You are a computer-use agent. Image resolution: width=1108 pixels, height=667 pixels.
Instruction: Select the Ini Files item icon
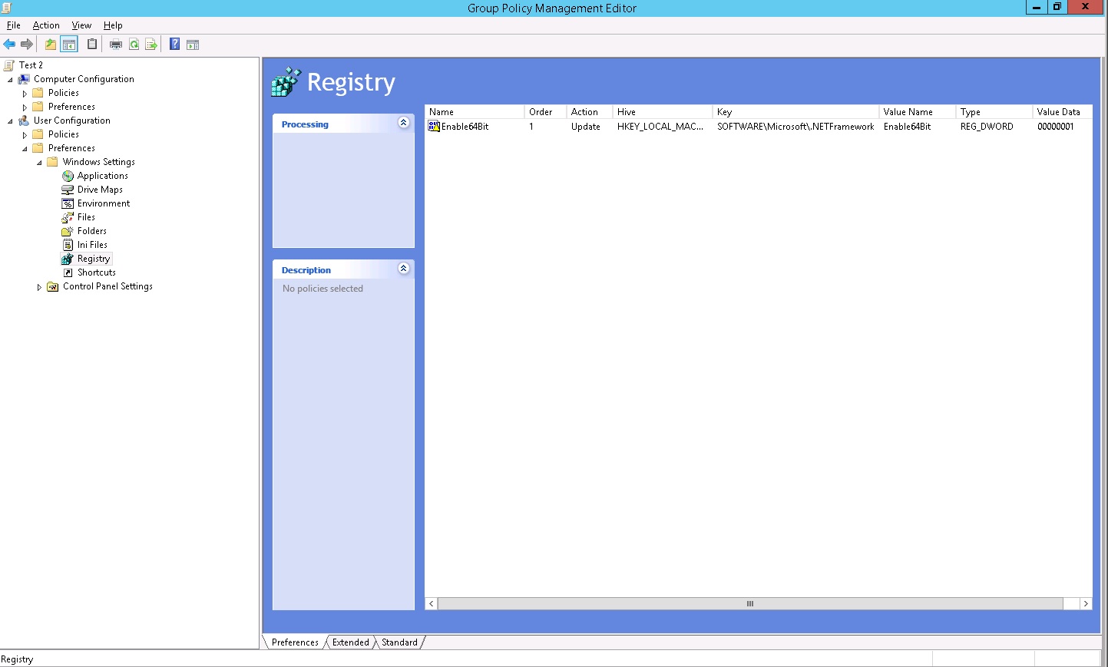[68, 244]
